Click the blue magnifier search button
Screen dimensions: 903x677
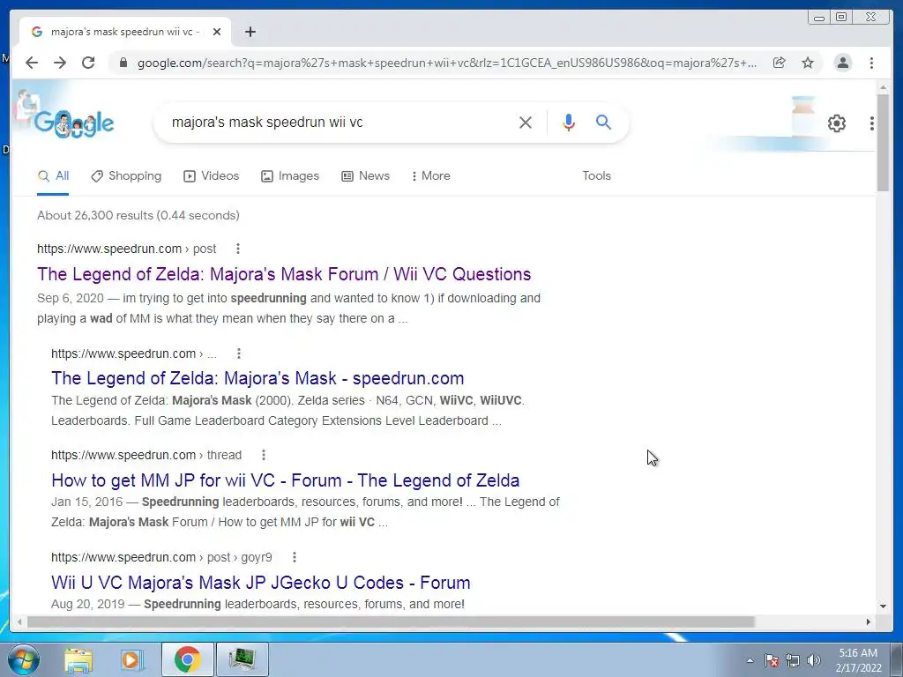tap(603, 122)
